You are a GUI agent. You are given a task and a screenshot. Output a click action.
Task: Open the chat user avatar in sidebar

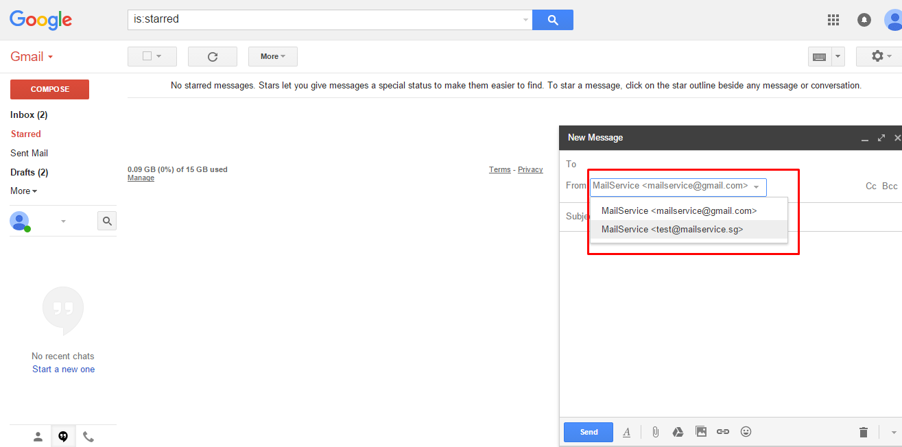(19, 221)
